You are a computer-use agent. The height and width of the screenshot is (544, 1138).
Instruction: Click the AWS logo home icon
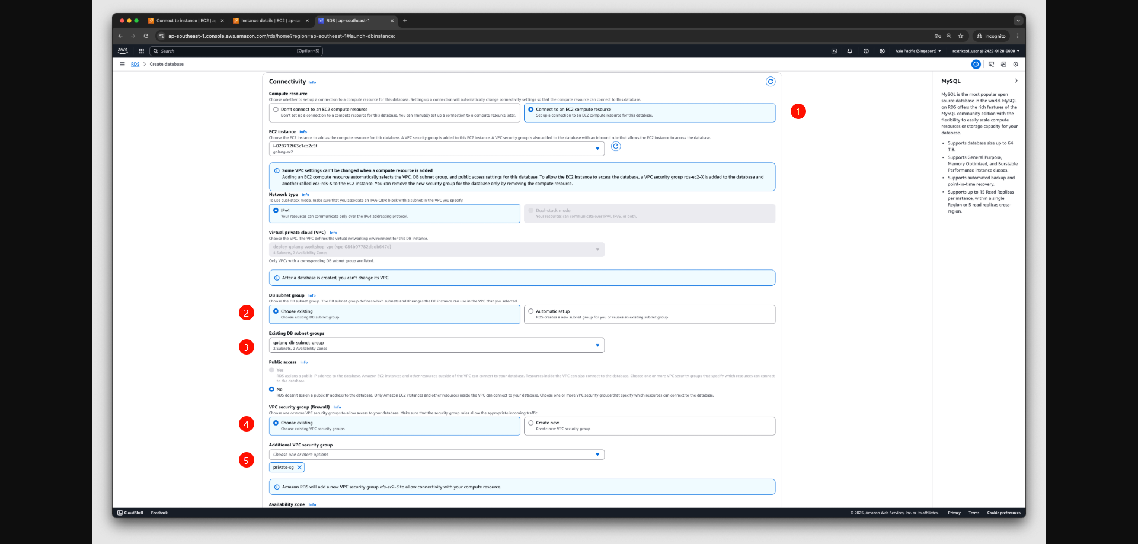click(x=123, y=51)
